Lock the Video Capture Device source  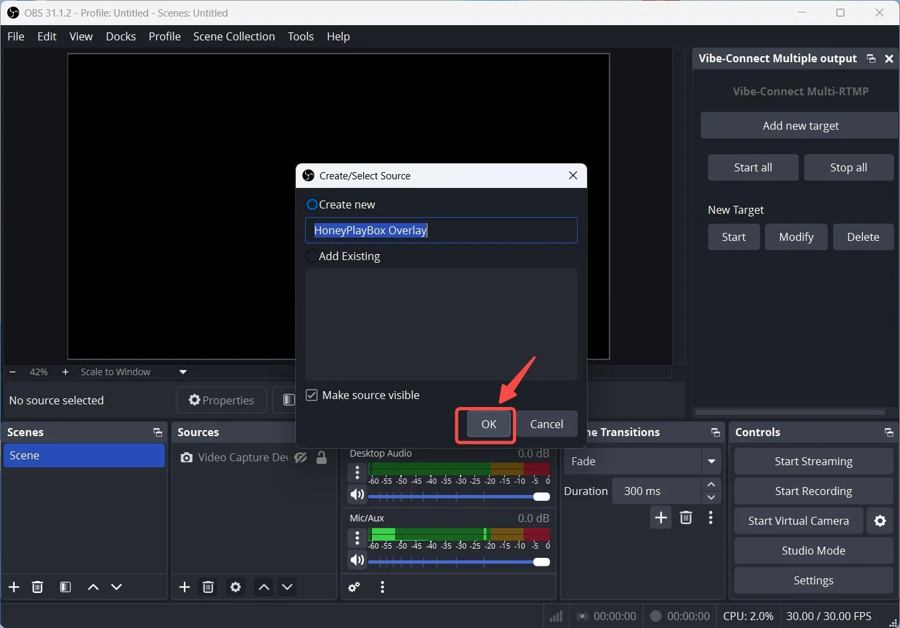322,457
